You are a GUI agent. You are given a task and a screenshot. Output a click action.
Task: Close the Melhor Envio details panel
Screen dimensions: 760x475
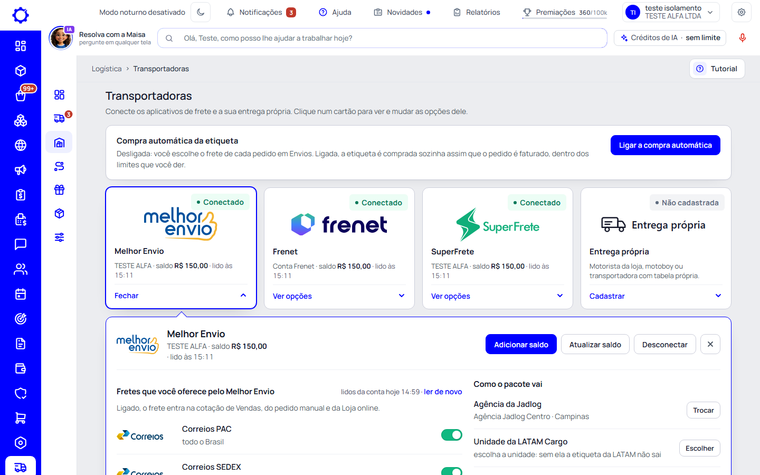pyautogui.click(x=710, y=344)
